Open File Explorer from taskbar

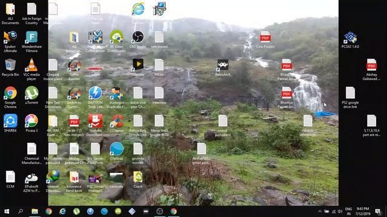[x=34, y=212]
